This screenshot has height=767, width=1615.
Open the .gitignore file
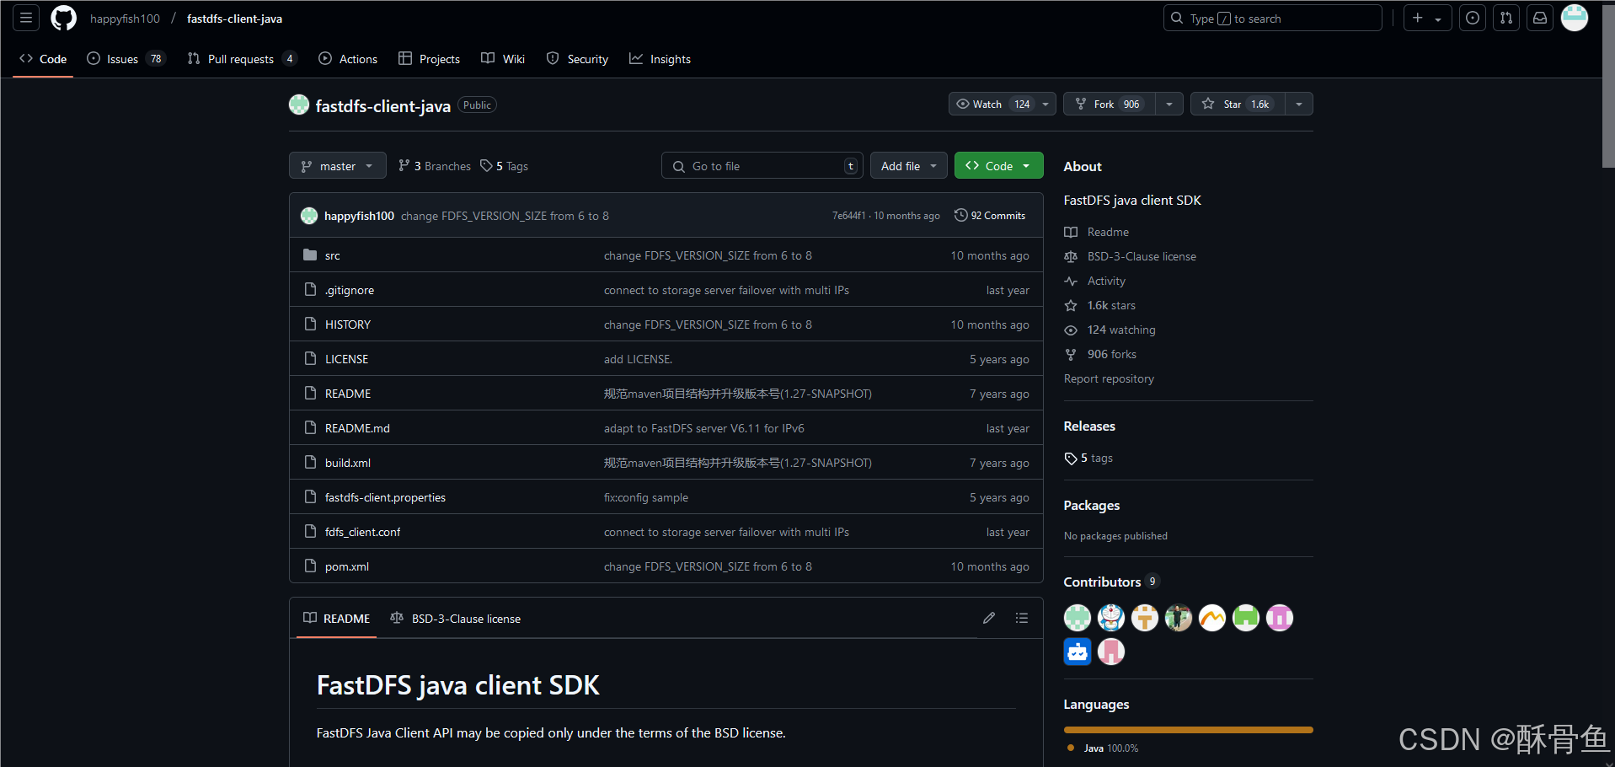point(350,290)
